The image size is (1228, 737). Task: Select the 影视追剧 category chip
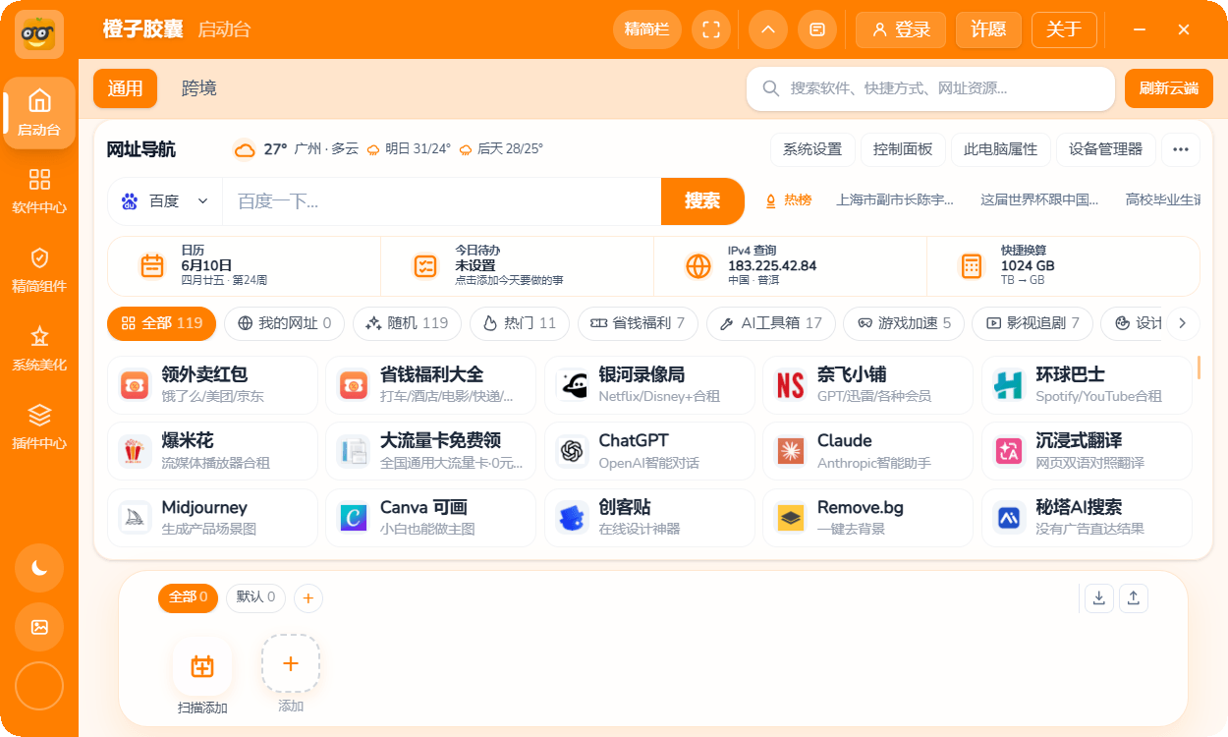[x=1033, y=323]
